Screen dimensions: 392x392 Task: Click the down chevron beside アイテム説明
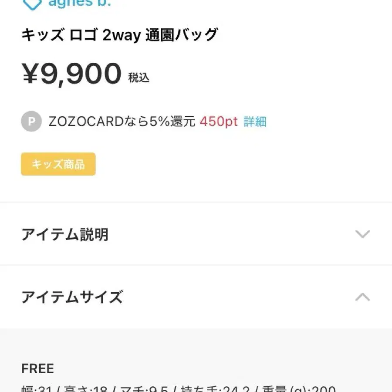363,234
